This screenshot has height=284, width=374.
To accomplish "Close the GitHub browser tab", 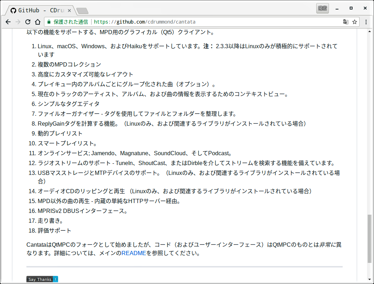I will click(69, 11).
